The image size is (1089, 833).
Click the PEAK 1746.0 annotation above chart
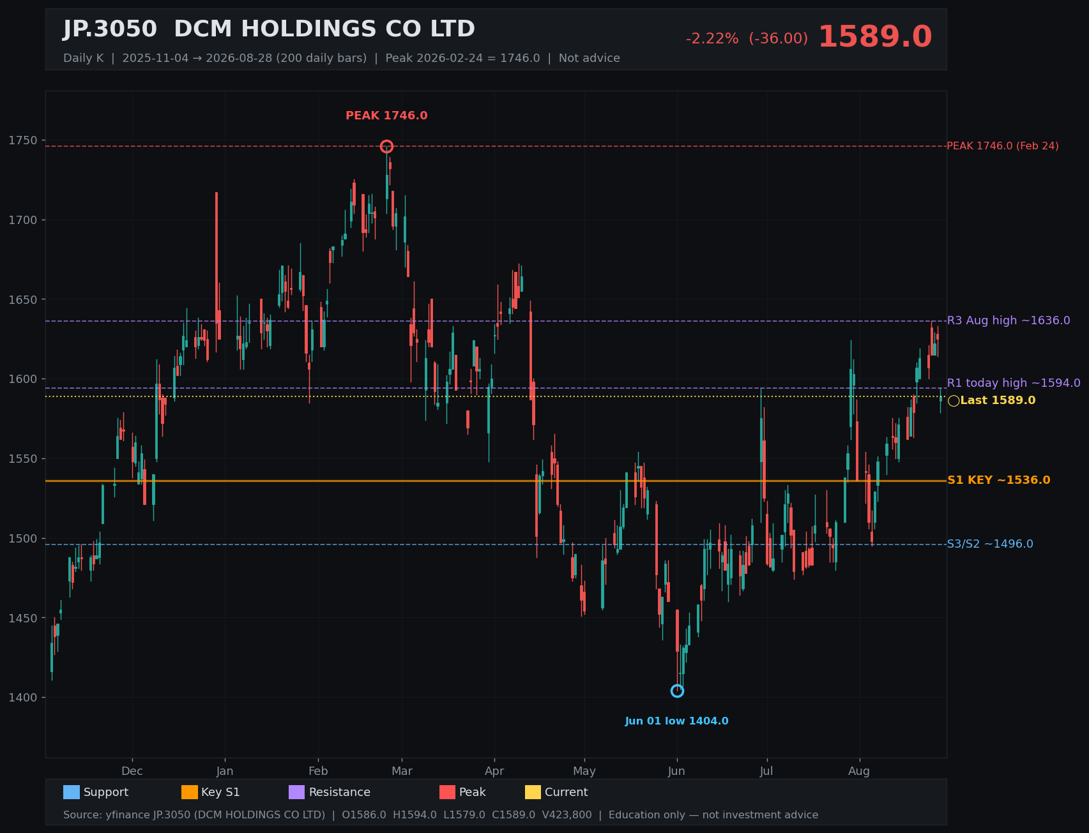[386, 116]
